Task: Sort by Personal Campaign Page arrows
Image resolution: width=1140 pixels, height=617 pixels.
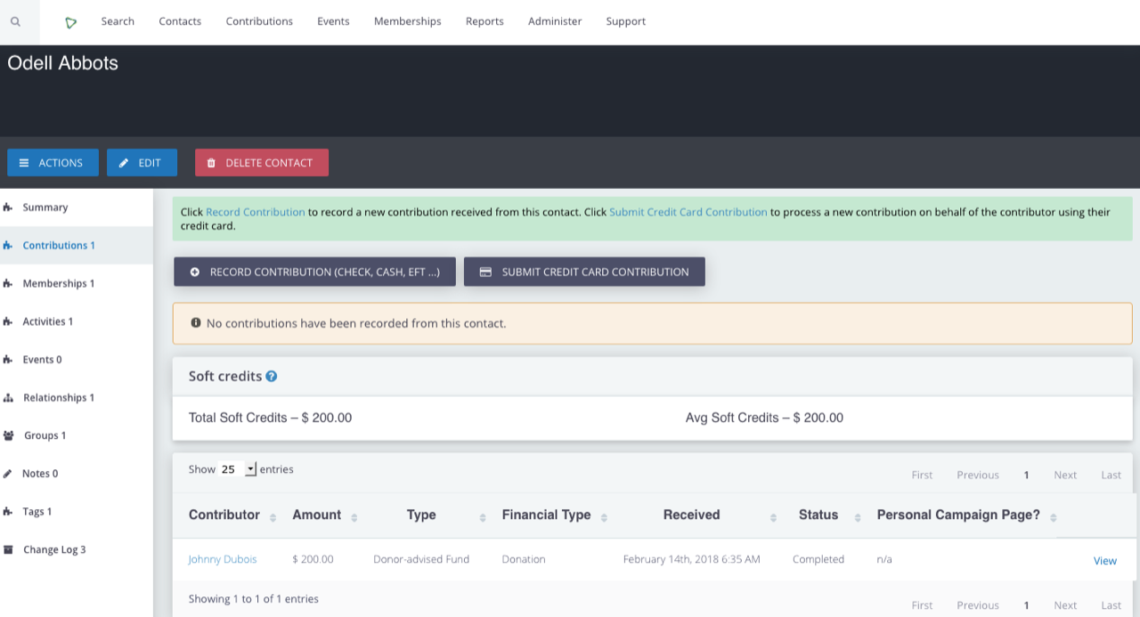Action: pyautogui.click(x=1054, y=517)
